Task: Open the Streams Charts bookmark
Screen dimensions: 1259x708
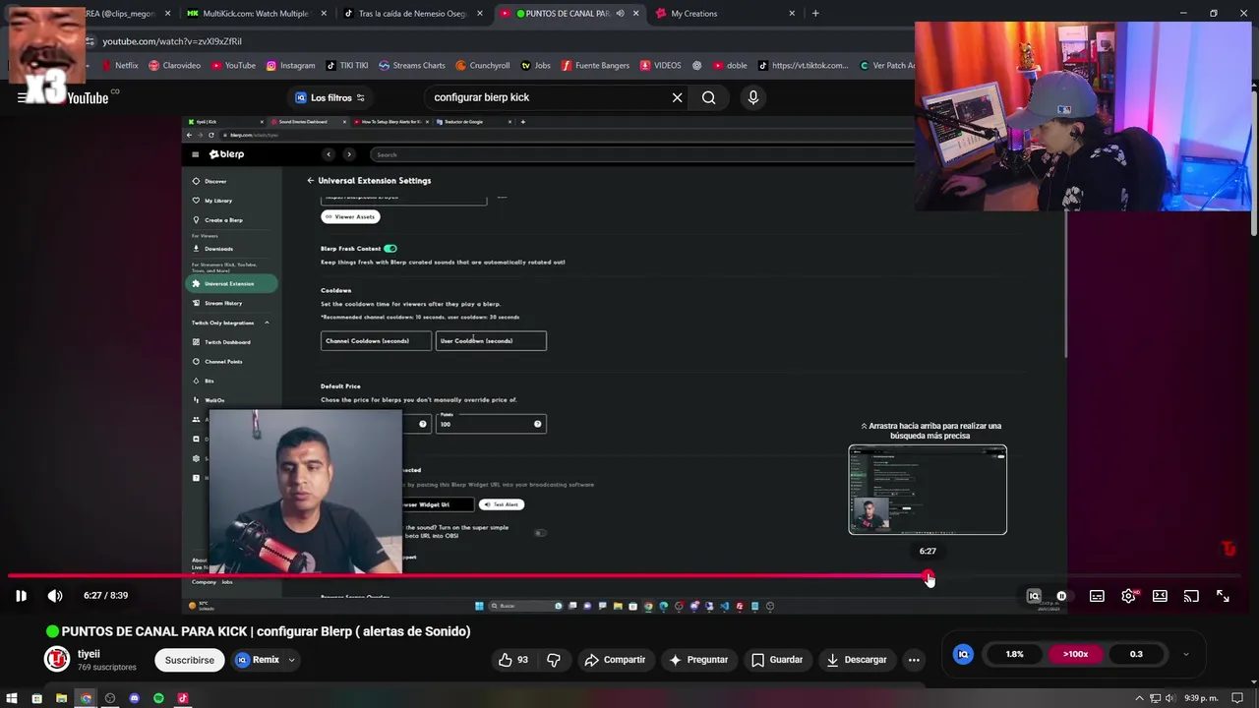Action: (412, 66)
